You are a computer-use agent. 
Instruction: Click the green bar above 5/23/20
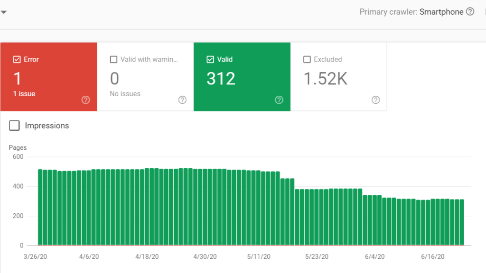click(x=317, y=217)
